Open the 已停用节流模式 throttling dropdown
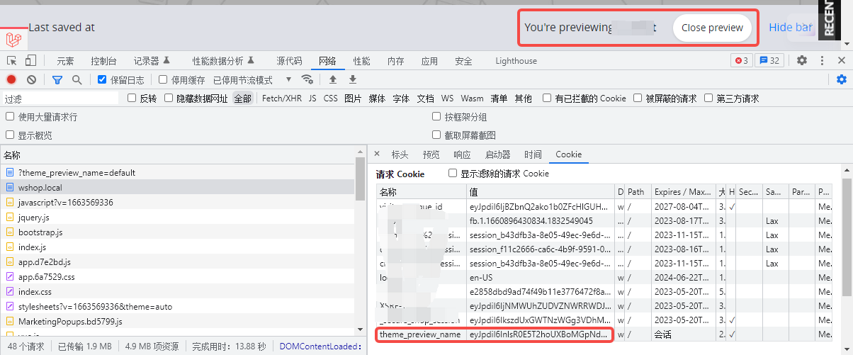The width and height of the screenshot is (853, 355). click(253, 80)
